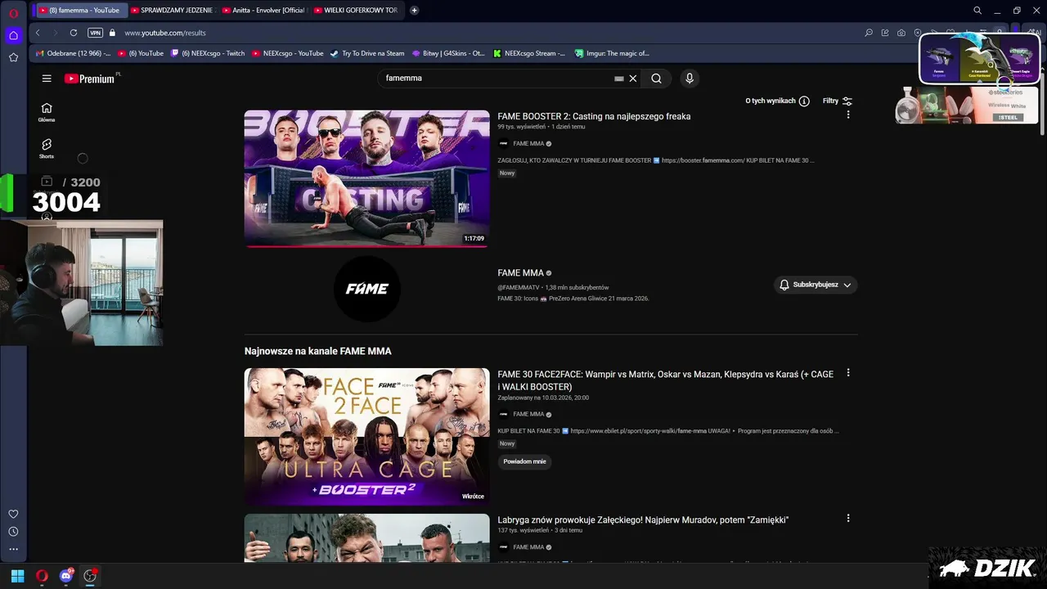Screen dimensions: 1047x589
Task: Open options menu for FAME BOOSTER 2 video
Action: coord(848,115)
